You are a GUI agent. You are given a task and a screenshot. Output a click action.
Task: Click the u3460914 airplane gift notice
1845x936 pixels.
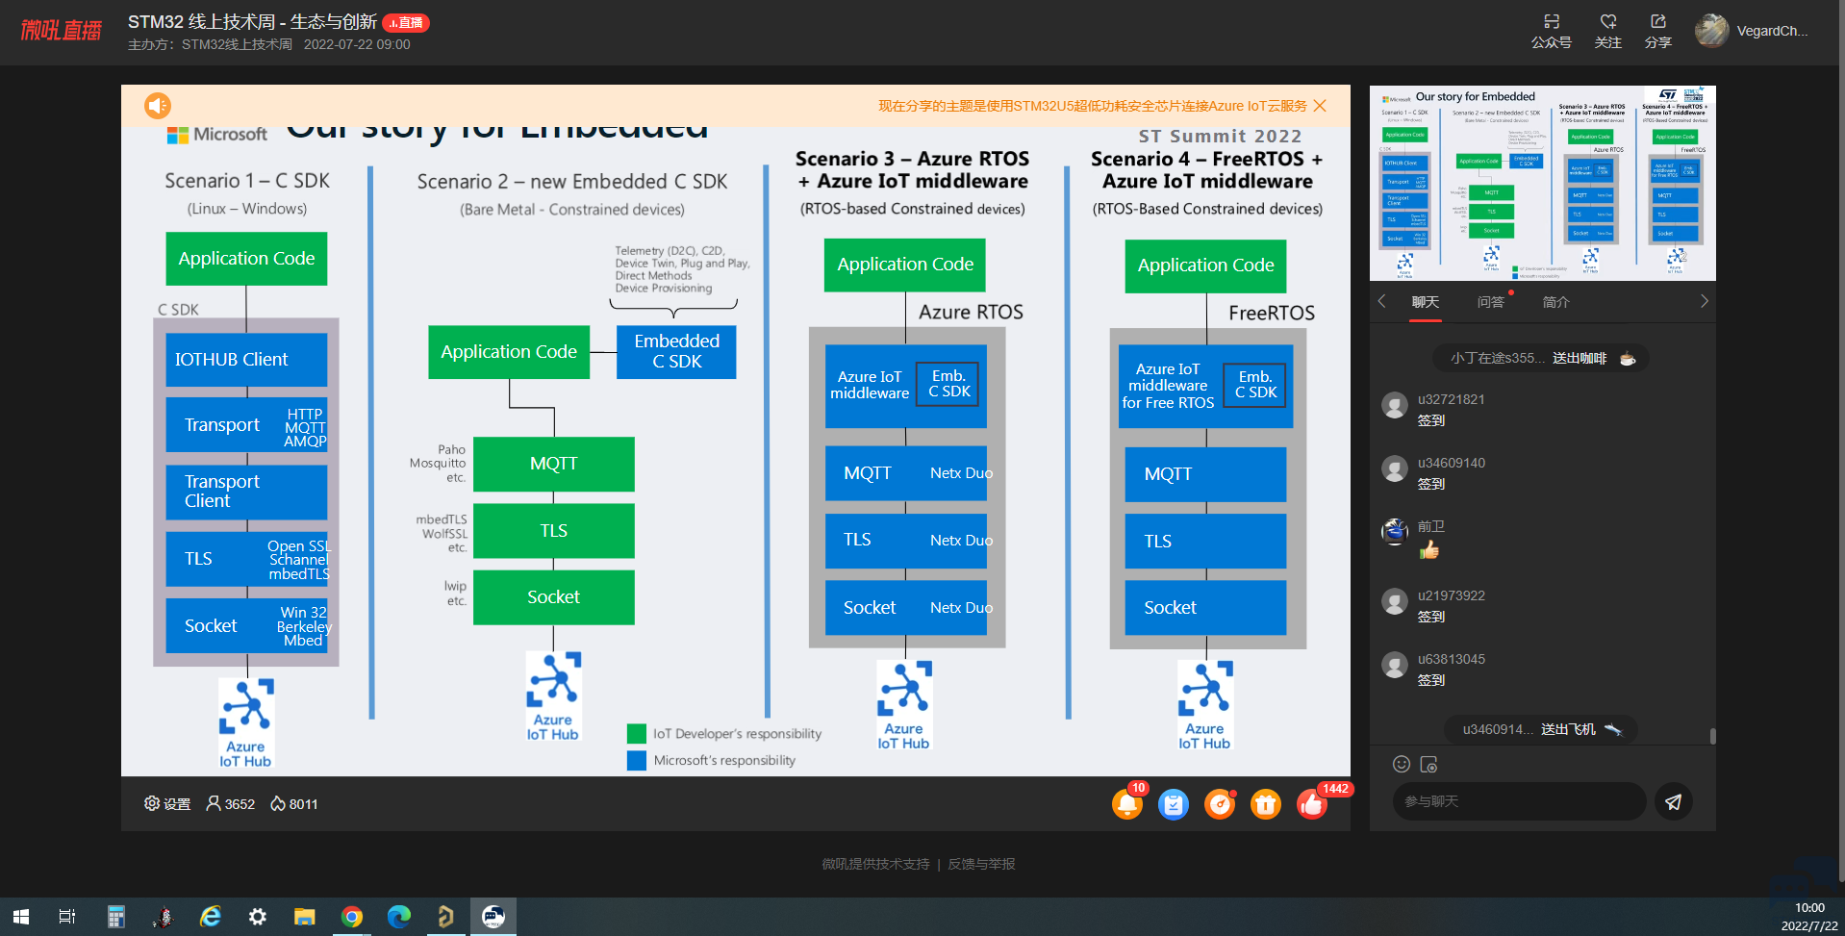coord(1541,729)
